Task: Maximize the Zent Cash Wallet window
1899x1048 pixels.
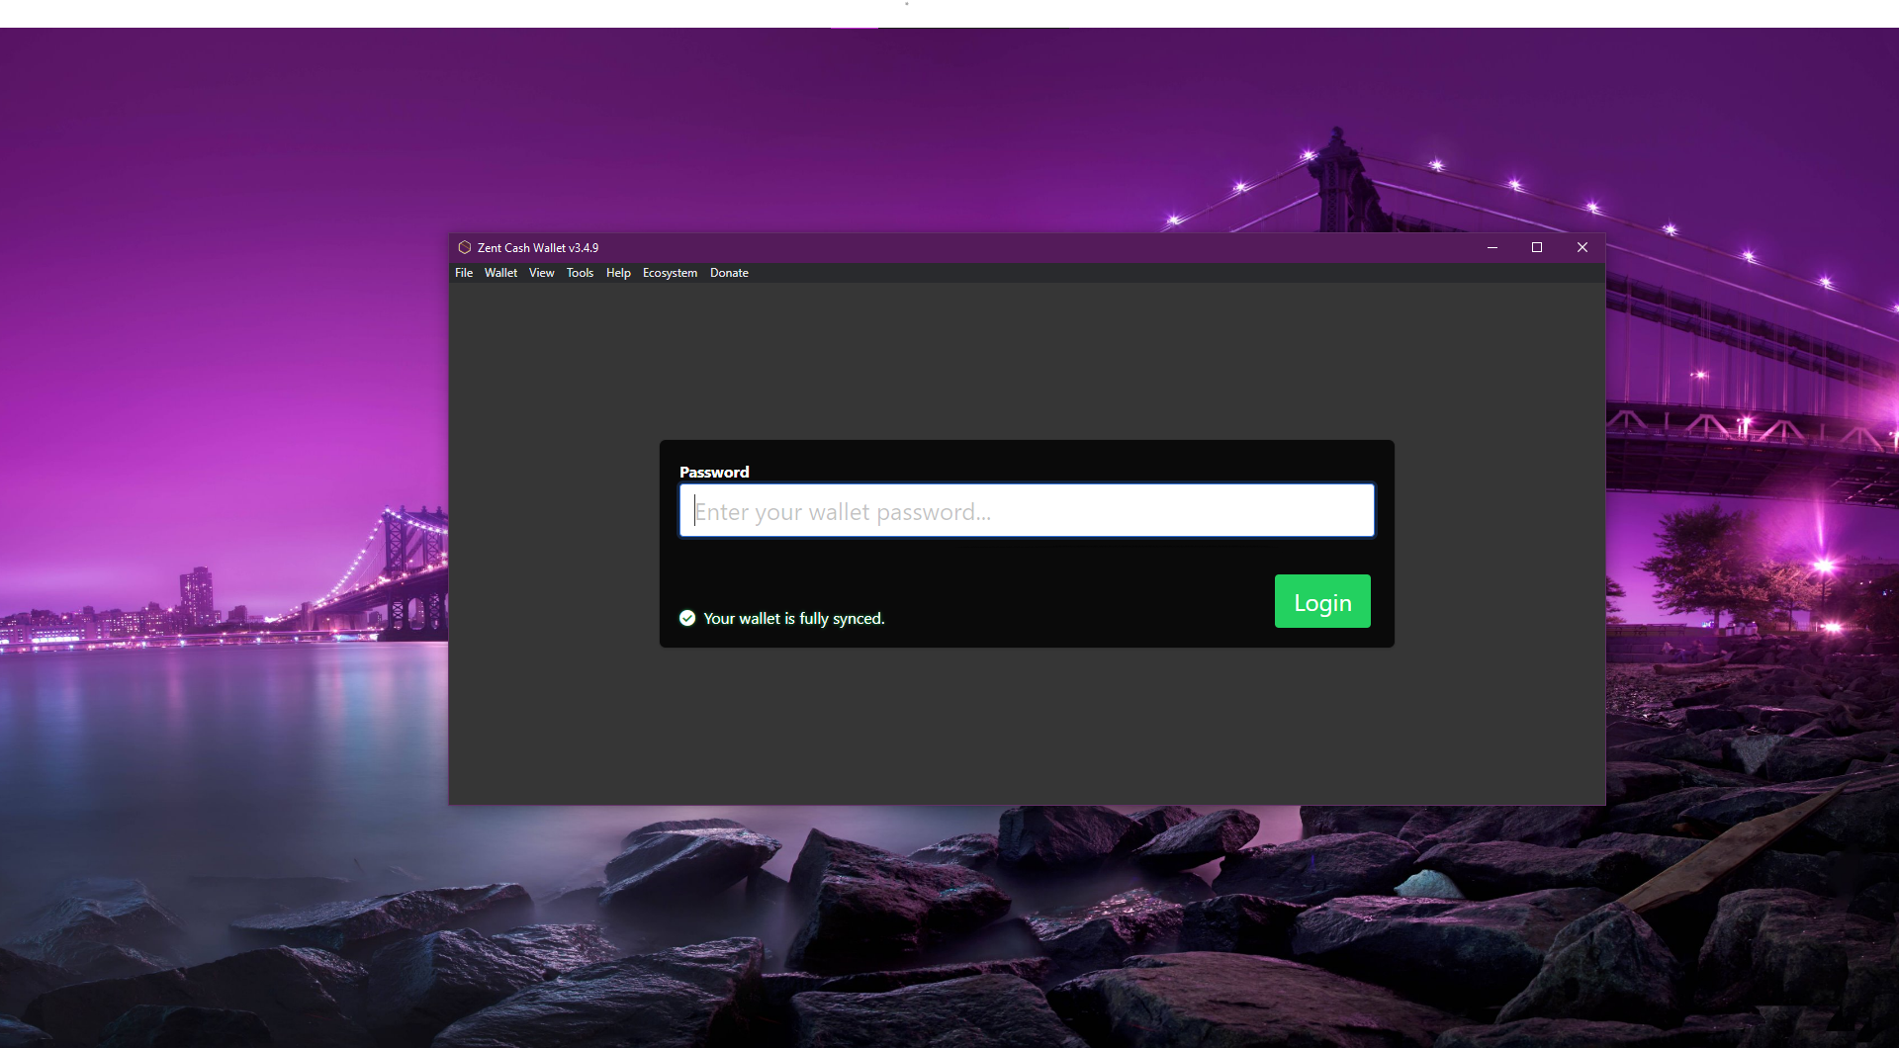Action: click(1537, 247)
